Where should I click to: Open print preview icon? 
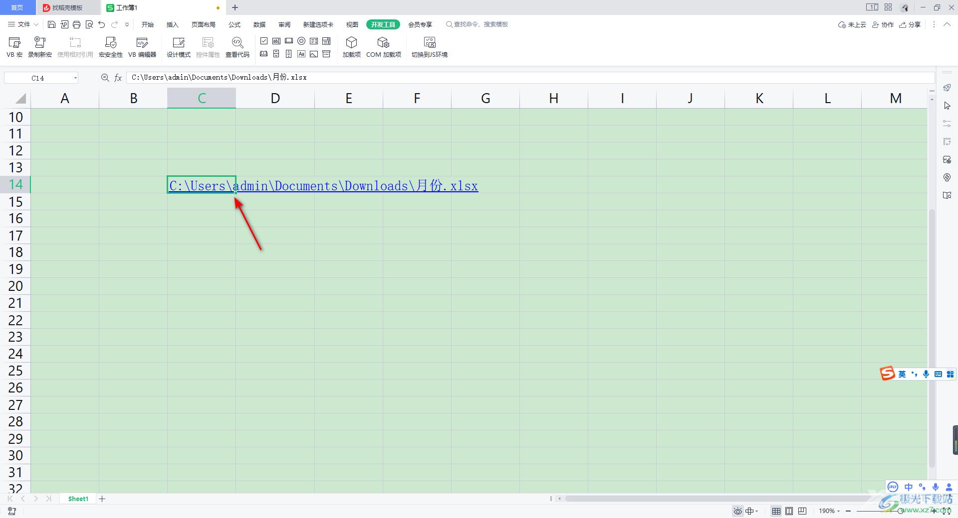[89, 24]
